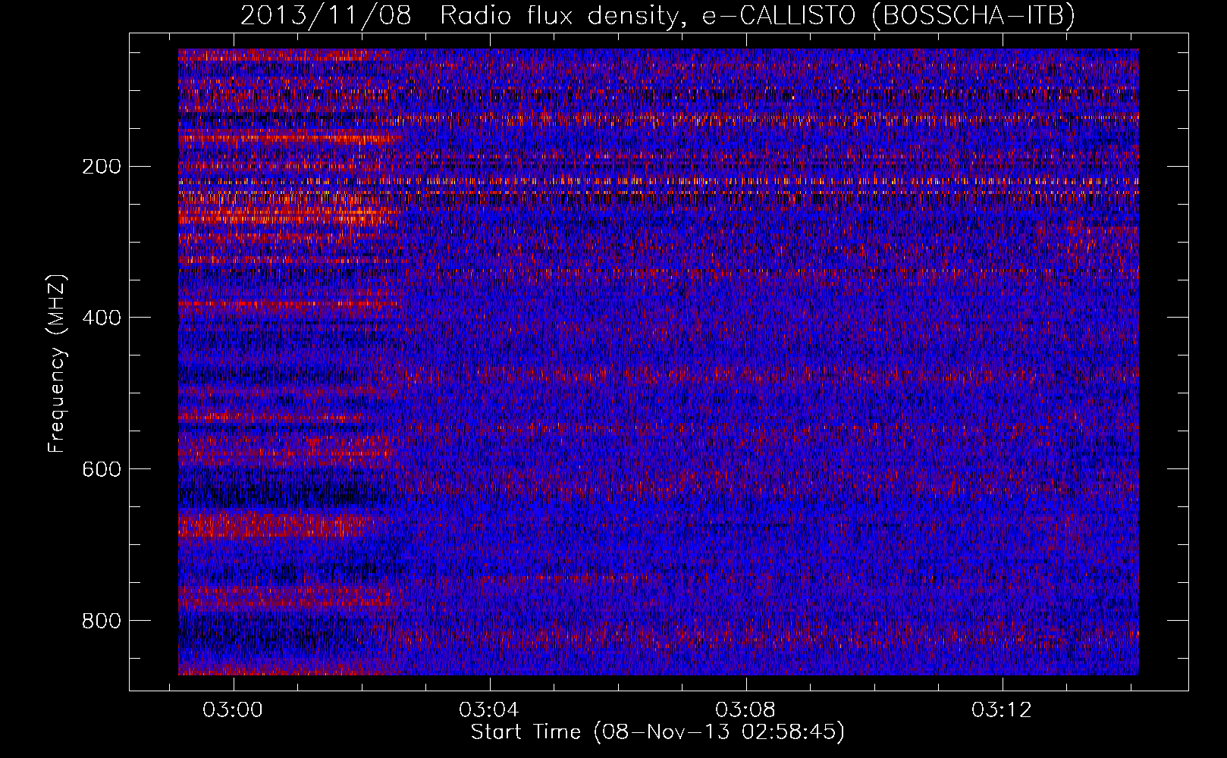The height and width of the screenshot is (758, 1227).
Task: Click the 200 frequency tick label
Action: pyautogui.click(x=101, y=167)
